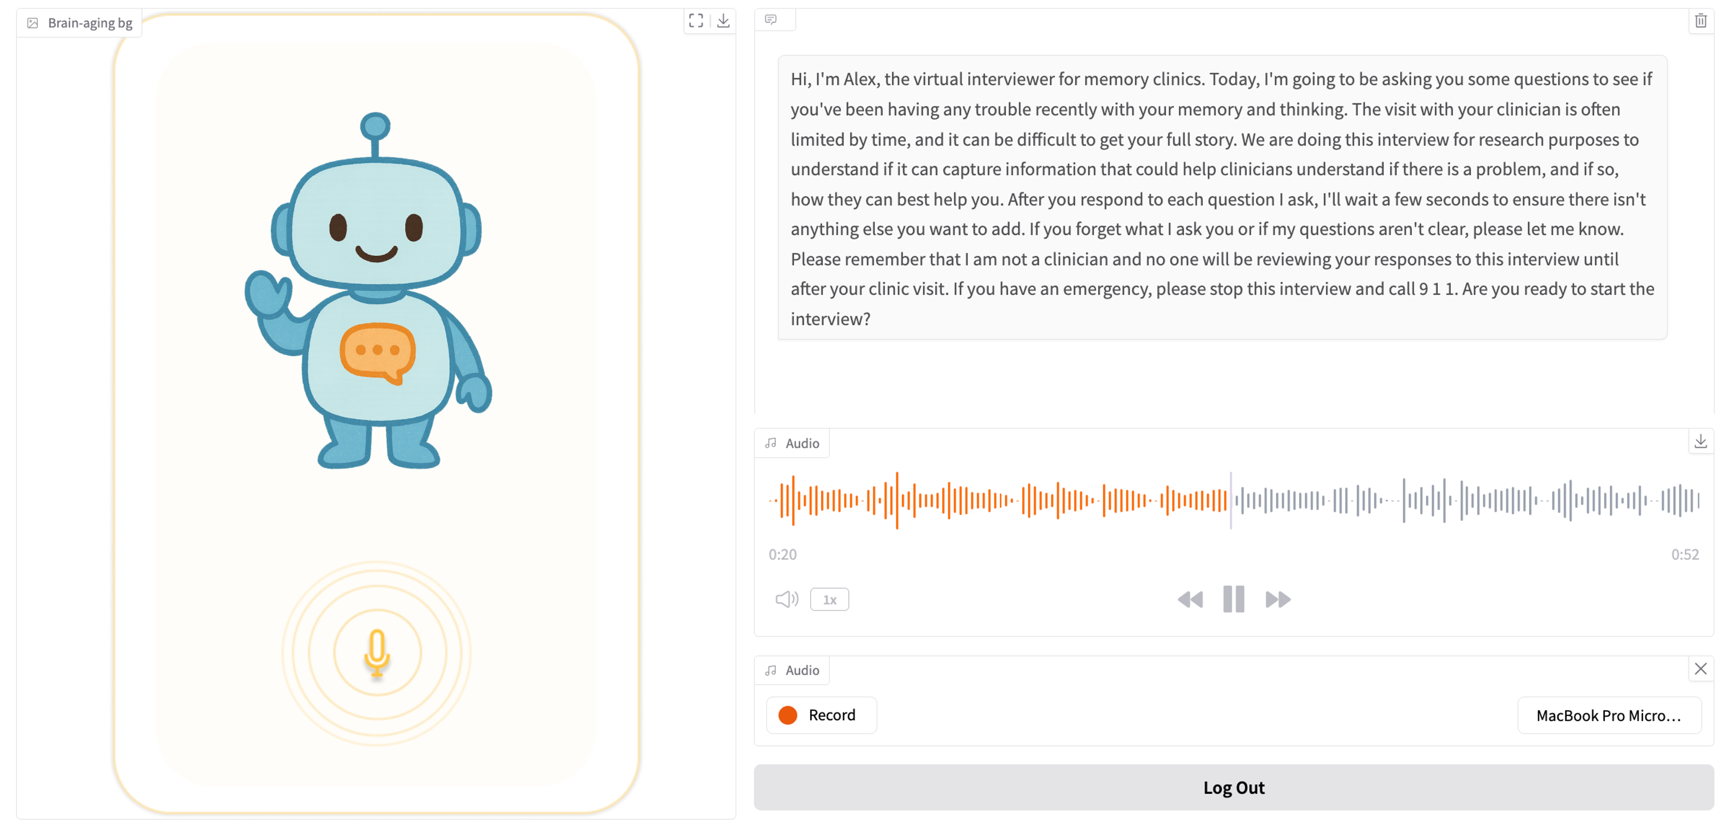Image resolution: width=1730 pixels, height=828 pixels.
Task: Click the chatbot message icon label
Action: pos(771,20)
